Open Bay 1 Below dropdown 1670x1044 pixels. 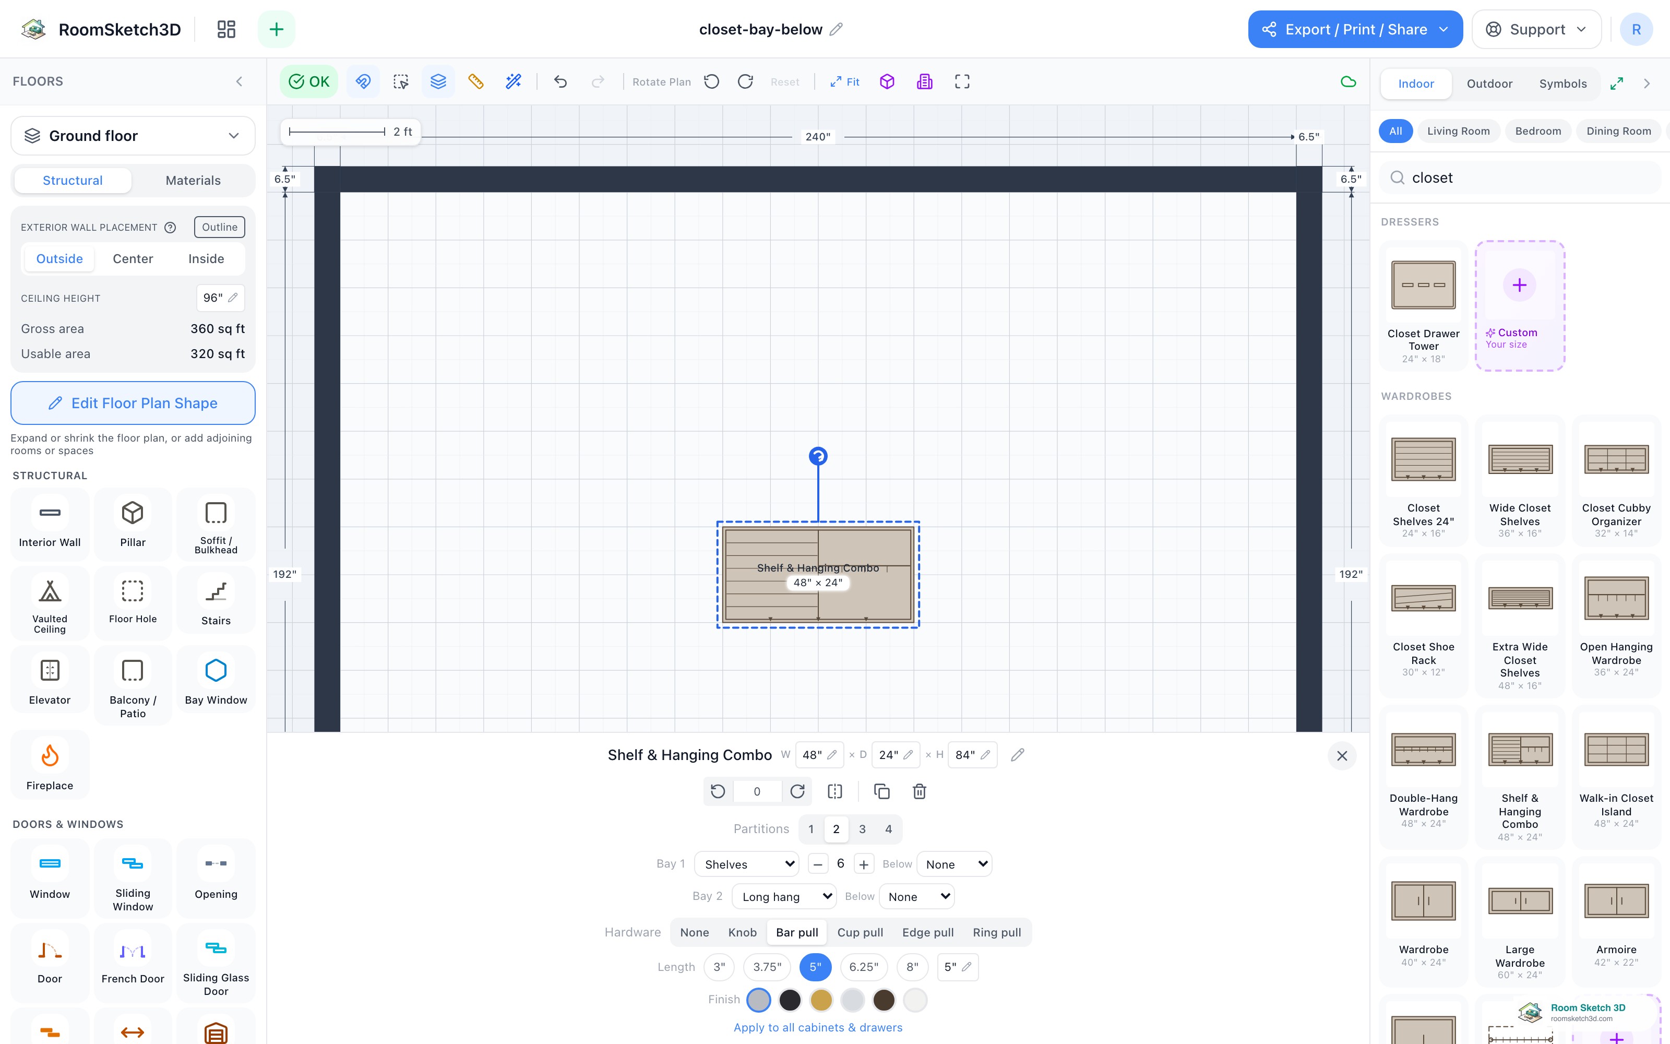point(955,864)
